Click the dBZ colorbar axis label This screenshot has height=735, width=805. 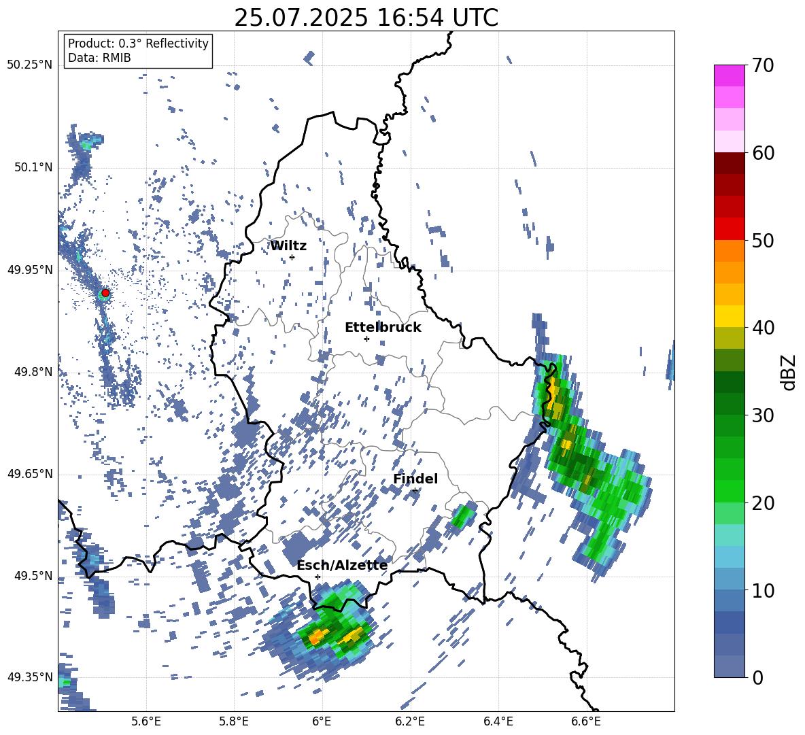tap(789, 372)
